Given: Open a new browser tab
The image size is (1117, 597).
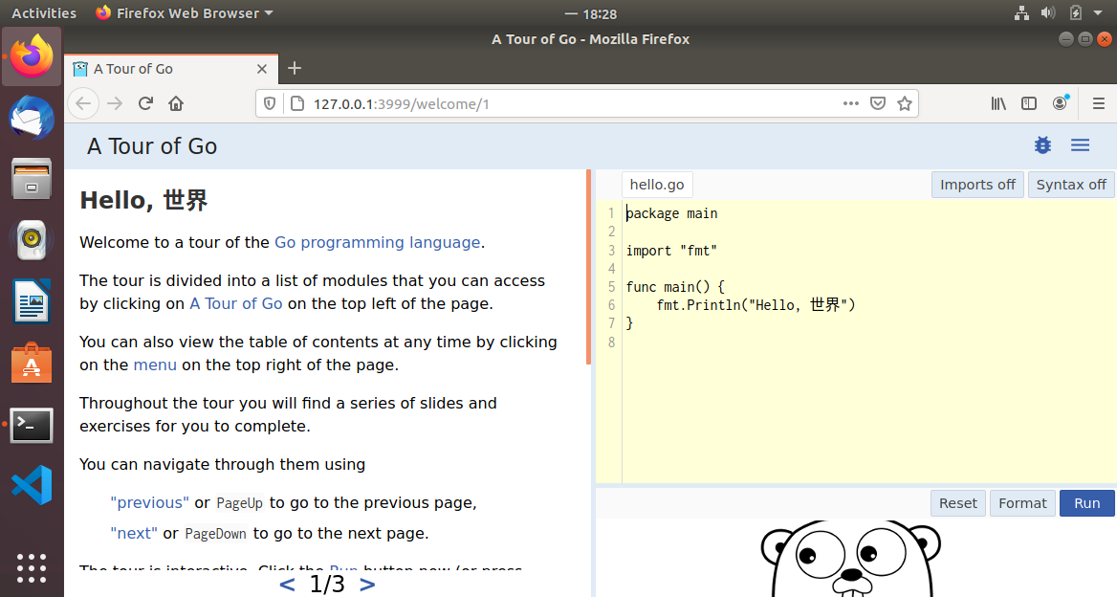Looking at the screenshot, I should (295, 68).
